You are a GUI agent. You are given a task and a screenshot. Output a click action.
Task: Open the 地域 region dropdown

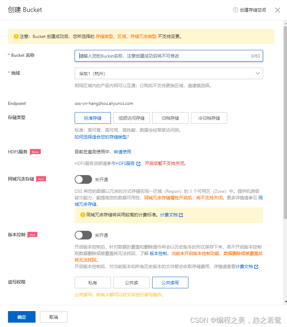click(169, 73)
